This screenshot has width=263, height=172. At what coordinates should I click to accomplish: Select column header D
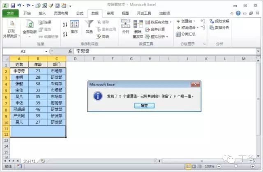tap(75, 59)
